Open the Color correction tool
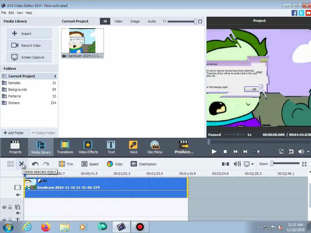The image size is (311, 233). click(115, 164)
